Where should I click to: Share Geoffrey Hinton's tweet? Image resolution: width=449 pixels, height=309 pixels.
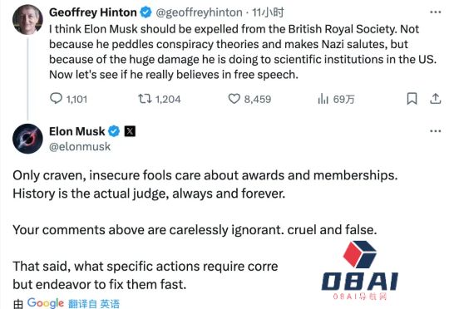[435, 99]
